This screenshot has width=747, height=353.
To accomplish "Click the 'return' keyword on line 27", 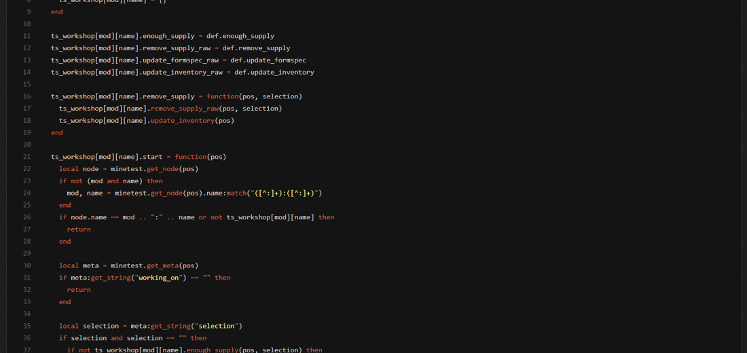I will pos(79,229).
